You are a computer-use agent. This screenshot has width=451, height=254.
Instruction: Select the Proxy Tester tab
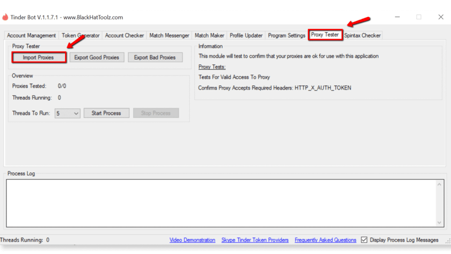(x=325, y=35)
